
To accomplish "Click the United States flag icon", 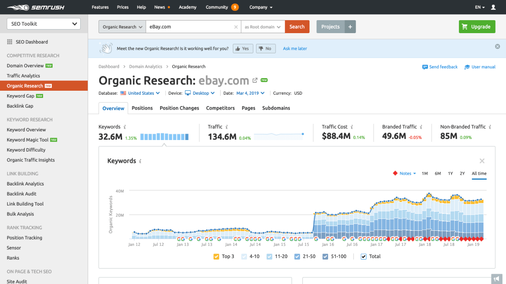I will point(123,93).
